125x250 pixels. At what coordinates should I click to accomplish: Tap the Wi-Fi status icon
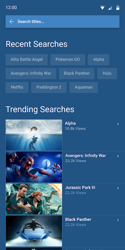(102, 7)
